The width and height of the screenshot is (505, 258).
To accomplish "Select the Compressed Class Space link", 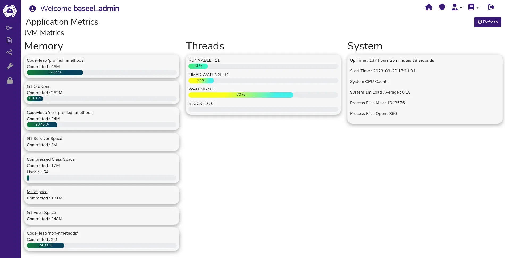I will [x=50, y=159].
